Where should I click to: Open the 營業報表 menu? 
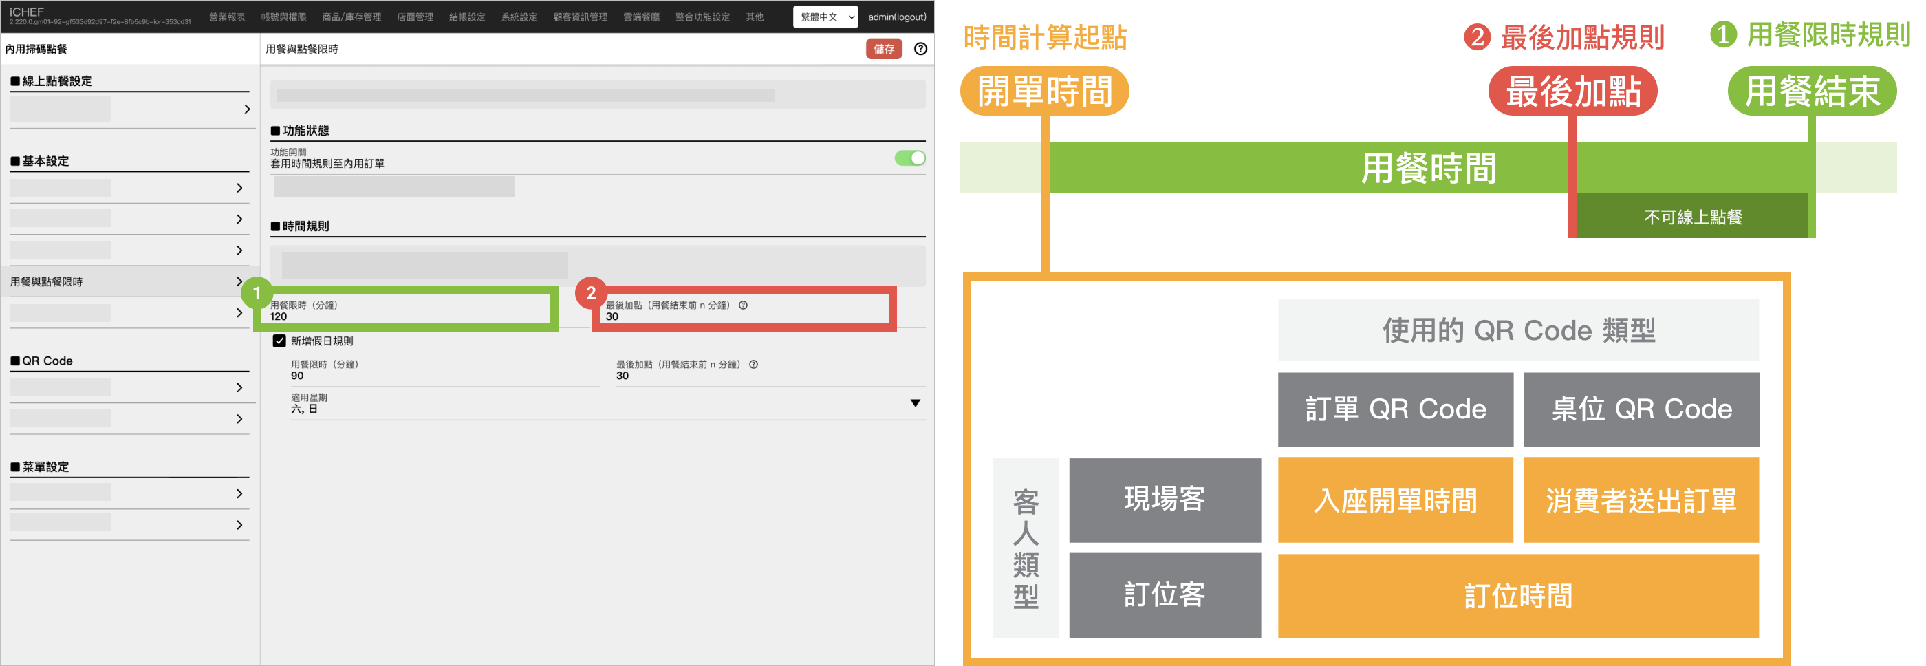coord(226,17)
